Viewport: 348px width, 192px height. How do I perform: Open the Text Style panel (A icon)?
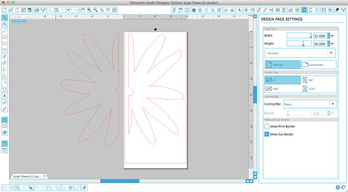(x=239, y=10)
